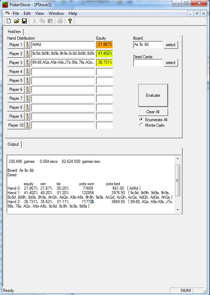The image size is (210, 295).
Task: Click the RD button for Player 3
Action: point(27,63)
